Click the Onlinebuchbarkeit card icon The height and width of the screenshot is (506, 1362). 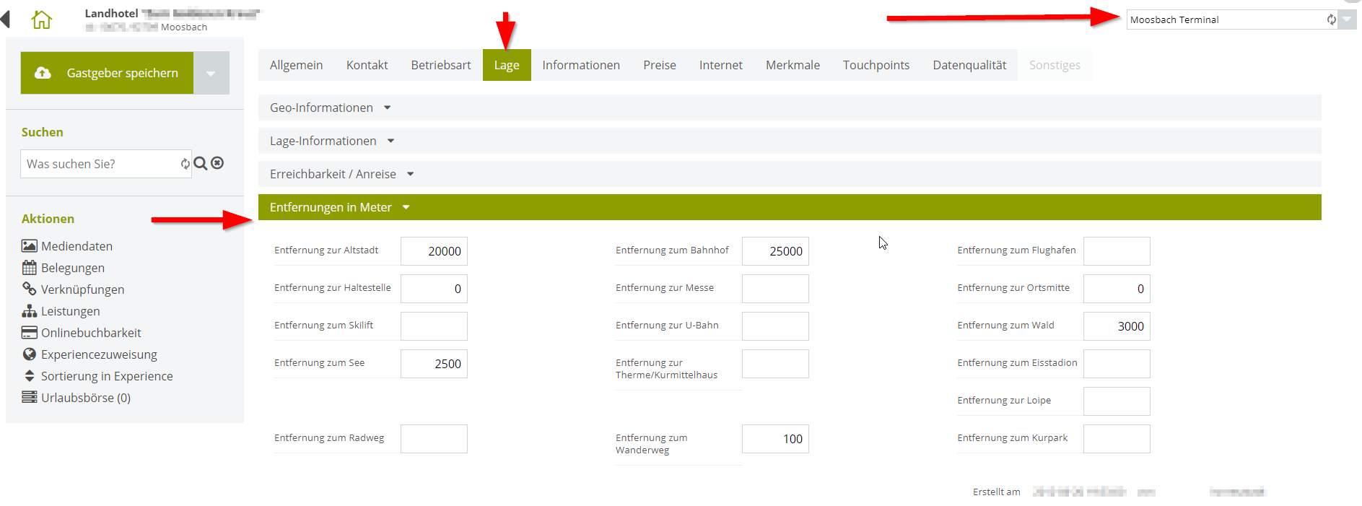[x=30, y=333]
